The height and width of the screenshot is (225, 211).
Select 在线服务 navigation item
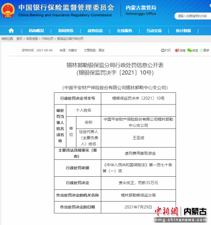pyautogui.click(x=125, y=31)
